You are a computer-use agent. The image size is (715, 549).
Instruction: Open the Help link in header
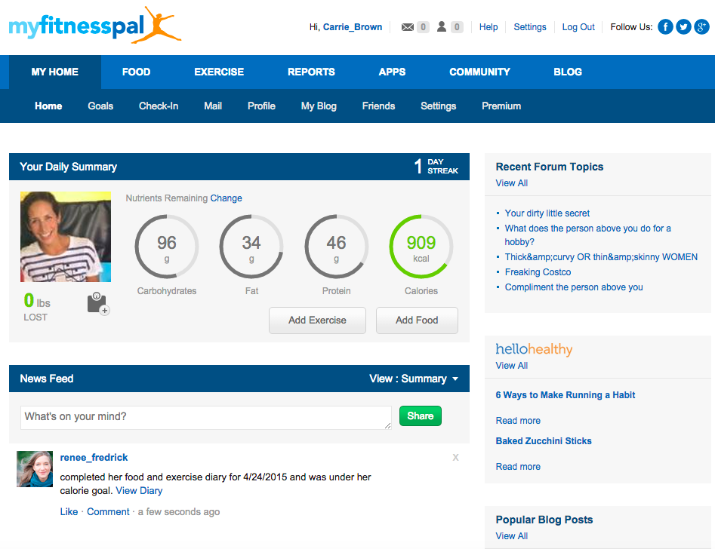(x=488, y=27)
